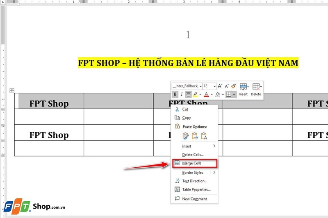Open the font name combo box
This screenshot has width=328, height=218.
tap(187, 86)
